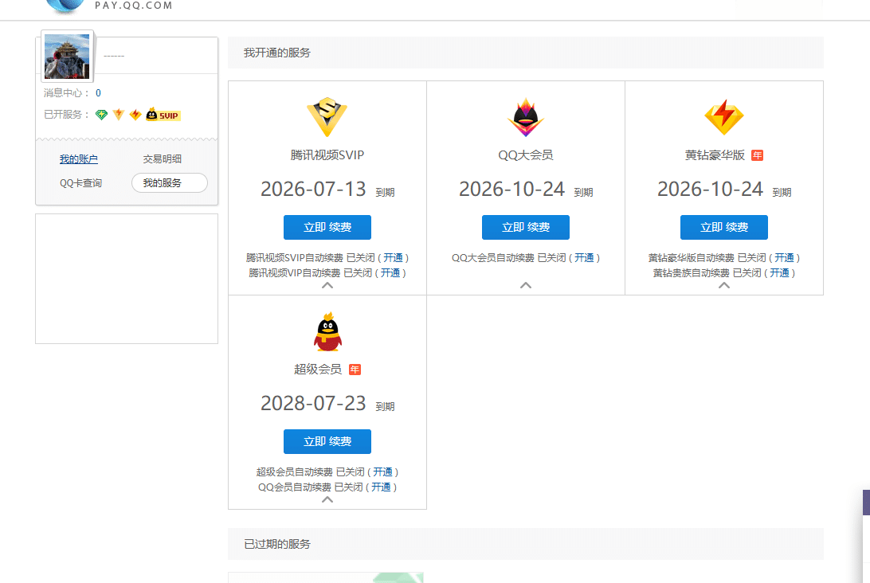
Task: Click the profile avatar photo
Action: tap(67, 56)
